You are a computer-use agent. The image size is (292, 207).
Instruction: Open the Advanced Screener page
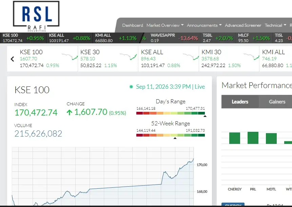243,25
